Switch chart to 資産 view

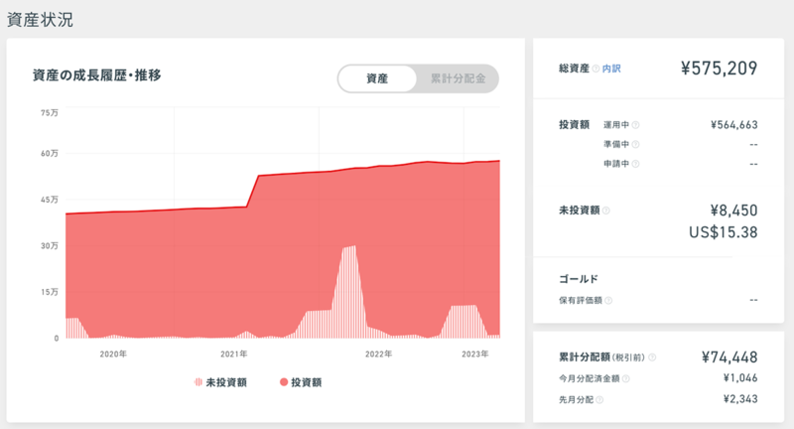point(377,78)
